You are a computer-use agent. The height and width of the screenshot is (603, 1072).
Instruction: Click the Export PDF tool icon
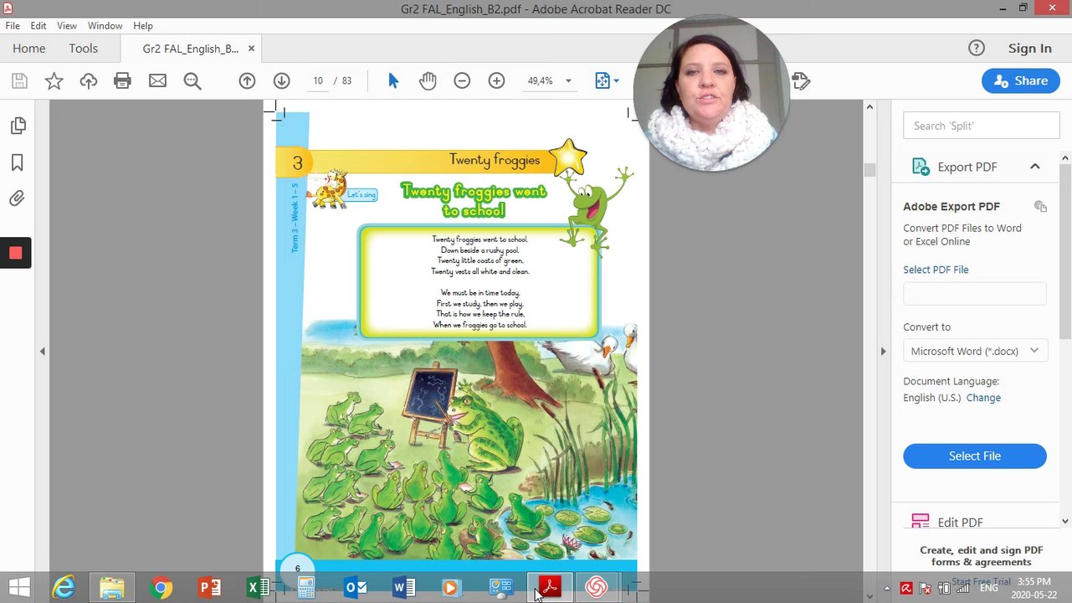click(x=921, y=167)
